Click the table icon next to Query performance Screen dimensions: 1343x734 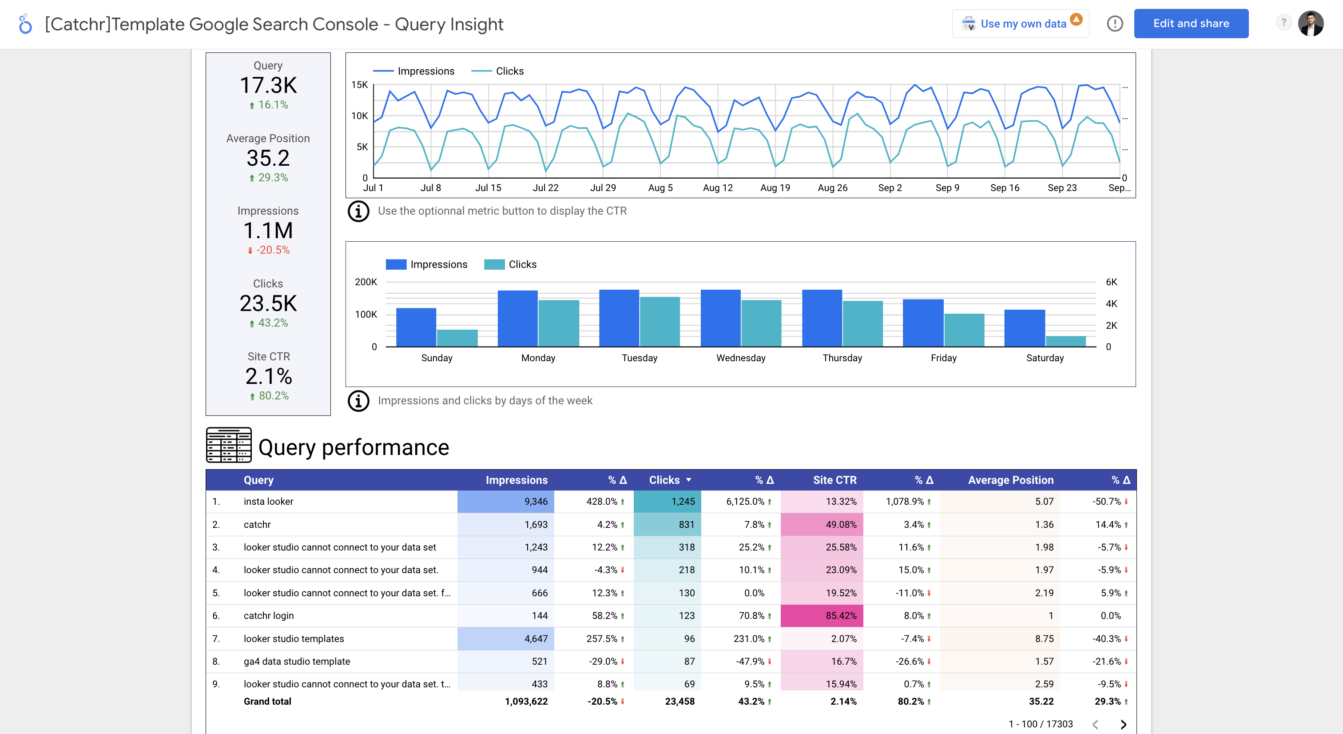pos(229,445)
